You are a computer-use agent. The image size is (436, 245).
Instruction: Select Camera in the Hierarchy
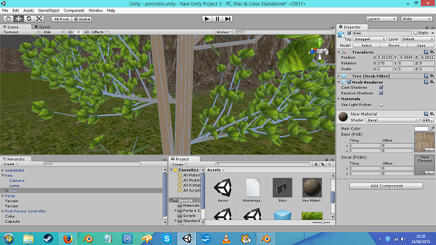pyautogui.click(x=17, y=181)
